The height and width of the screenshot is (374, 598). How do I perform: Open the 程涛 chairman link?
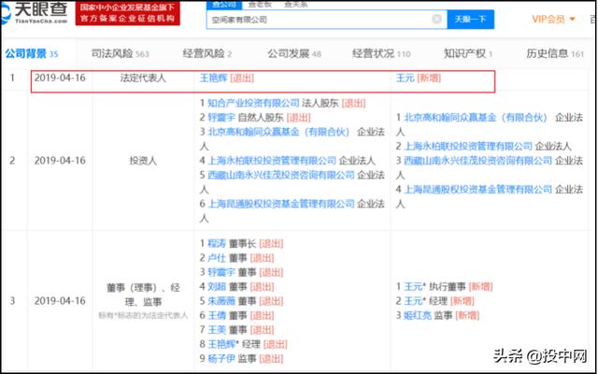220,245
